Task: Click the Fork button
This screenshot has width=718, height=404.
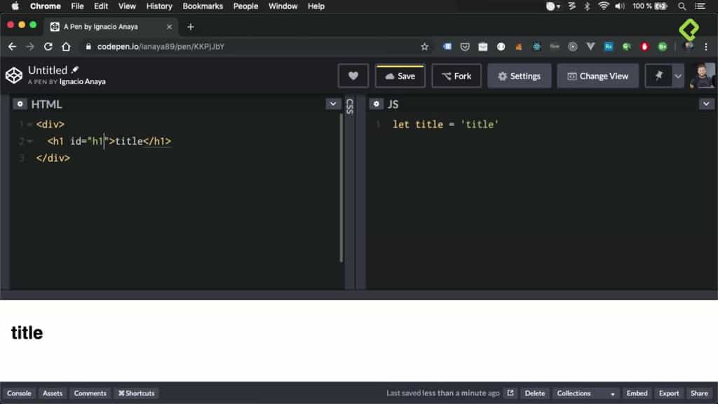Action: point(456,75)
